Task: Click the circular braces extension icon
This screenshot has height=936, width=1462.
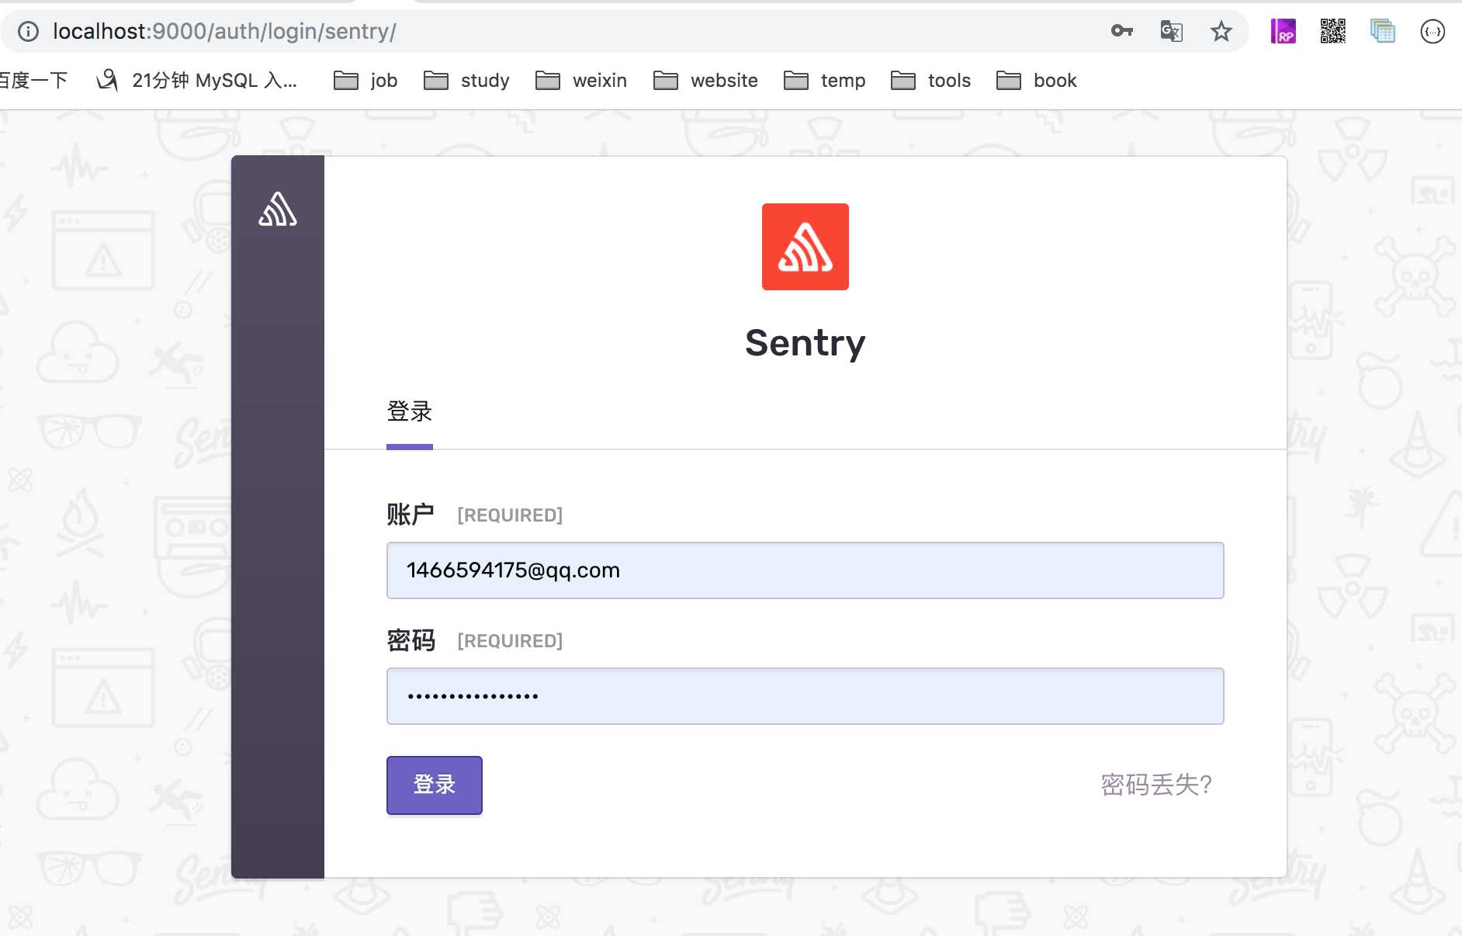Action: (x=1432, y=31)
